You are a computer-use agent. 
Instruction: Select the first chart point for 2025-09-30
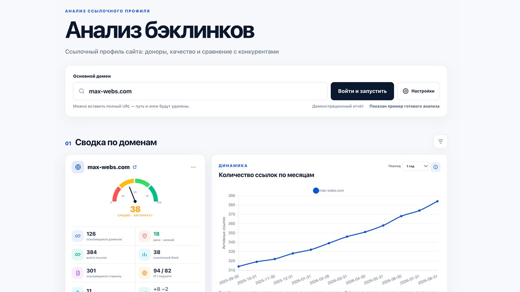[238, 266]
